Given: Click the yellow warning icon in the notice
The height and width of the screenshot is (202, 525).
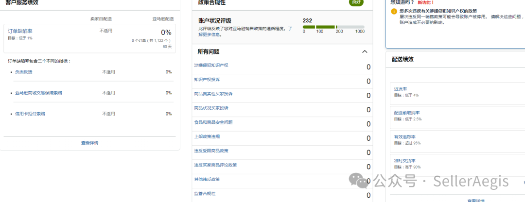Looking at the screenshot, I should [394, 12].
